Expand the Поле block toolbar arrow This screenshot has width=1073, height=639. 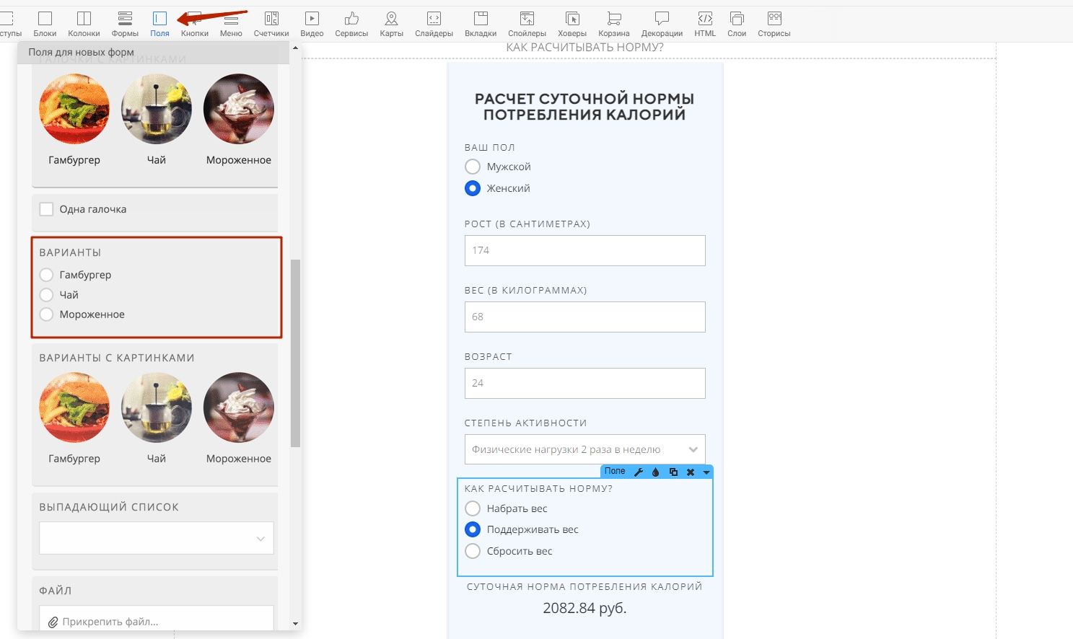pyautogui.click(x=706, y=472)
